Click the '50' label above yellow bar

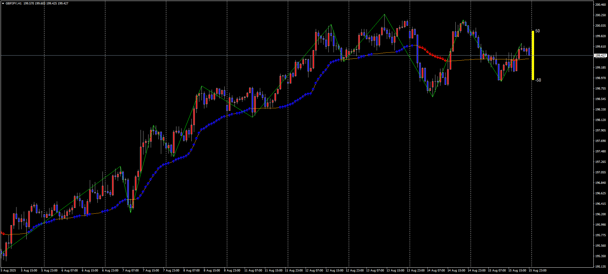point(538,31)
